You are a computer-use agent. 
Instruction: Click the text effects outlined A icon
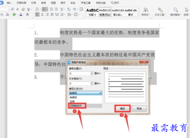[7, 15]
